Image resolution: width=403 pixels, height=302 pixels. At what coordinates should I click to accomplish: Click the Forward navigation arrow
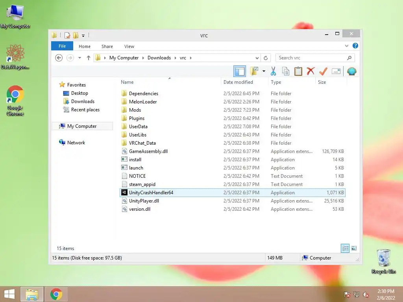click(70, 58)
